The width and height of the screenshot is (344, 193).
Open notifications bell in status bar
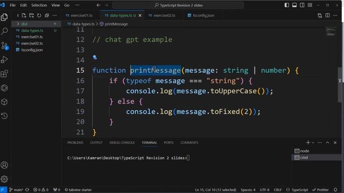click(x=335, y=190)
